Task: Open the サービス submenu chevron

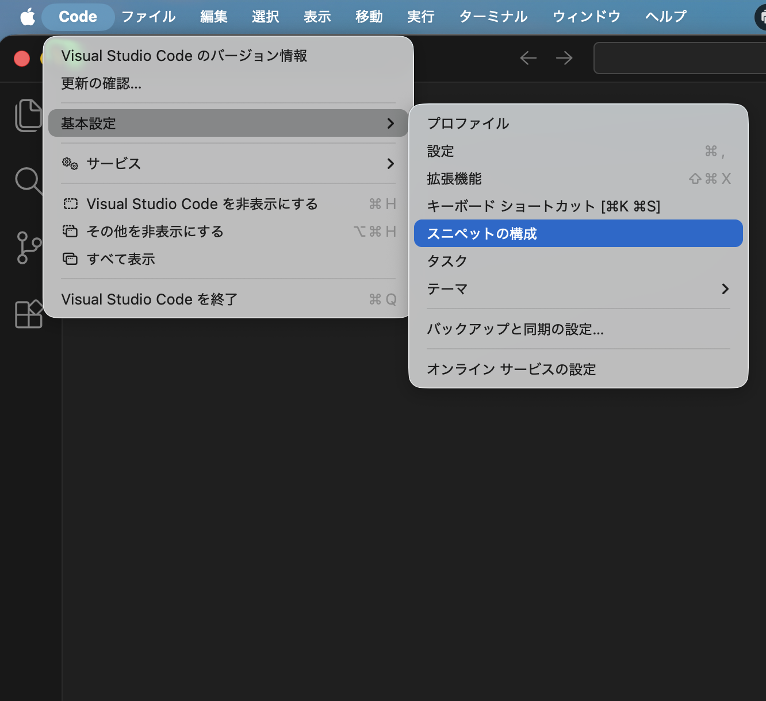Action: 390,164
